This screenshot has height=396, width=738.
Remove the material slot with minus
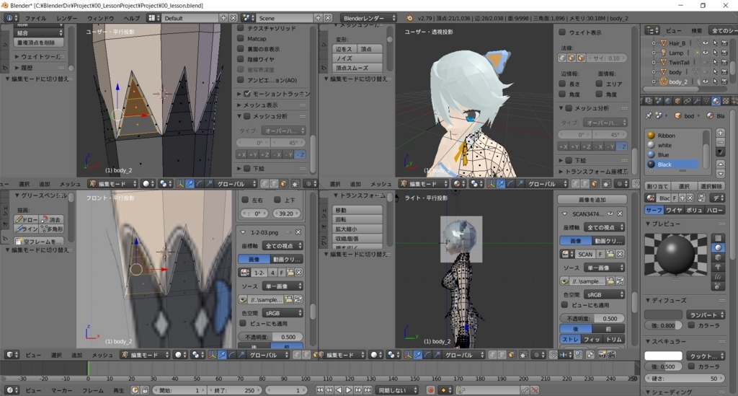[720, 142]
